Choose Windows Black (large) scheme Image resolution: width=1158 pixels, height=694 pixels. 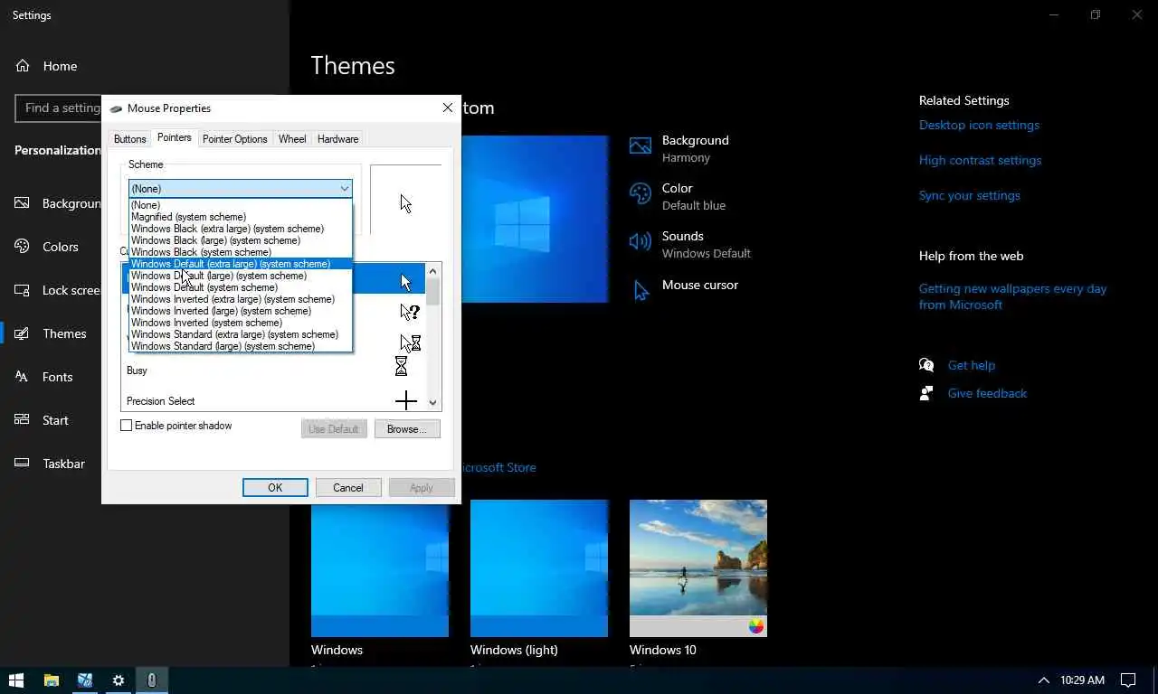point(240,240)
